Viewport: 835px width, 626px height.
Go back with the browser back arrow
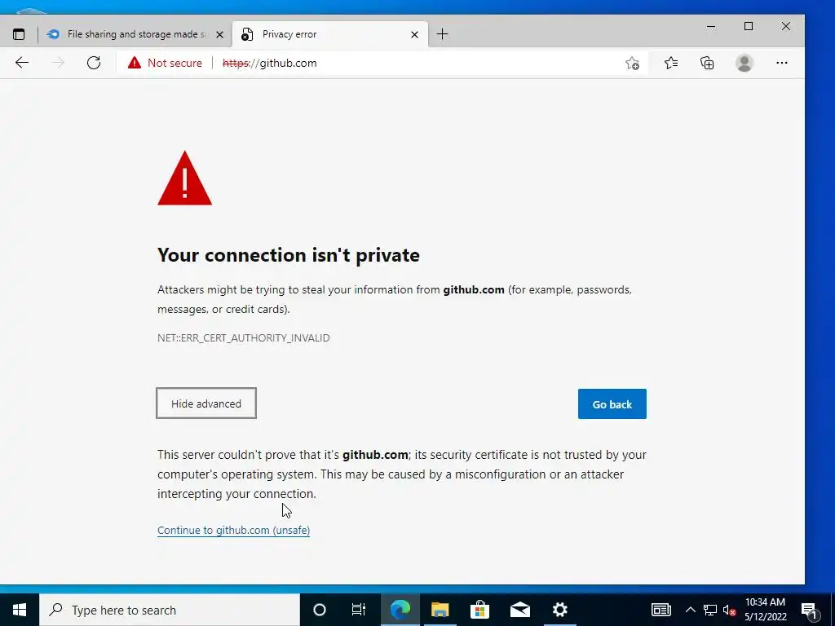[x=22, y=63]
